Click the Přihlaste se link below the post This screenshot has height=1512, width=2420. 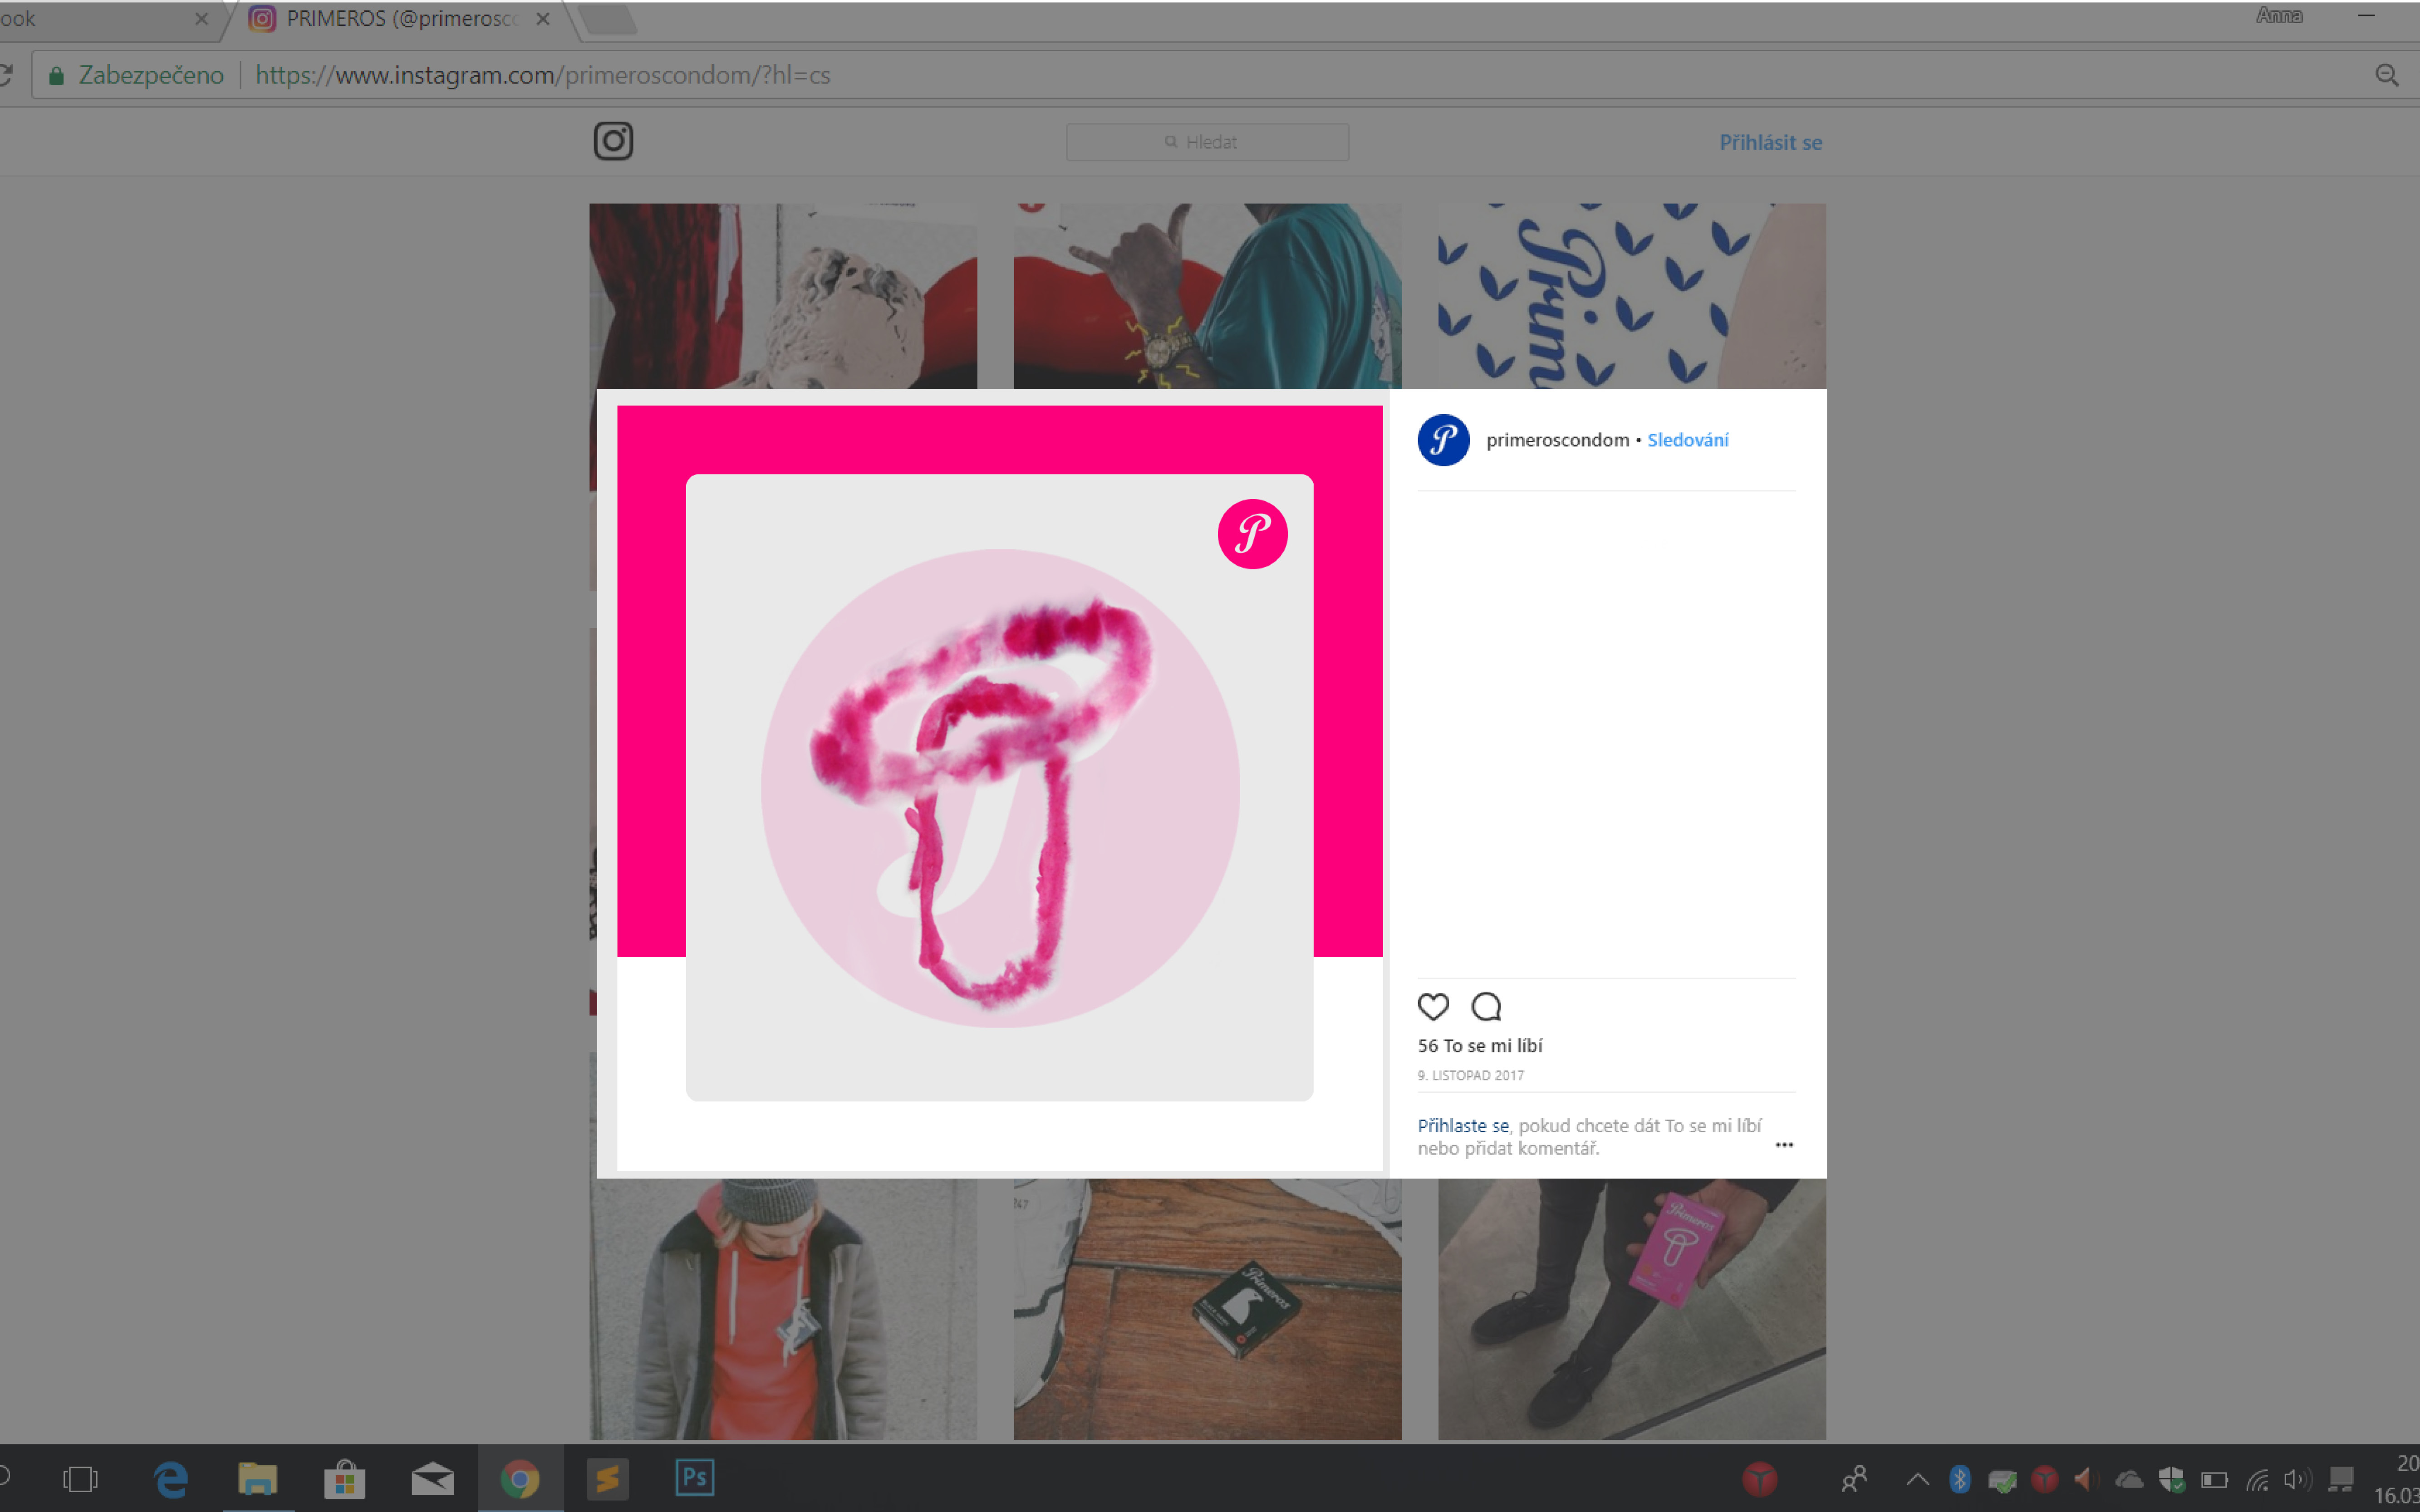click(1462, 1126)
